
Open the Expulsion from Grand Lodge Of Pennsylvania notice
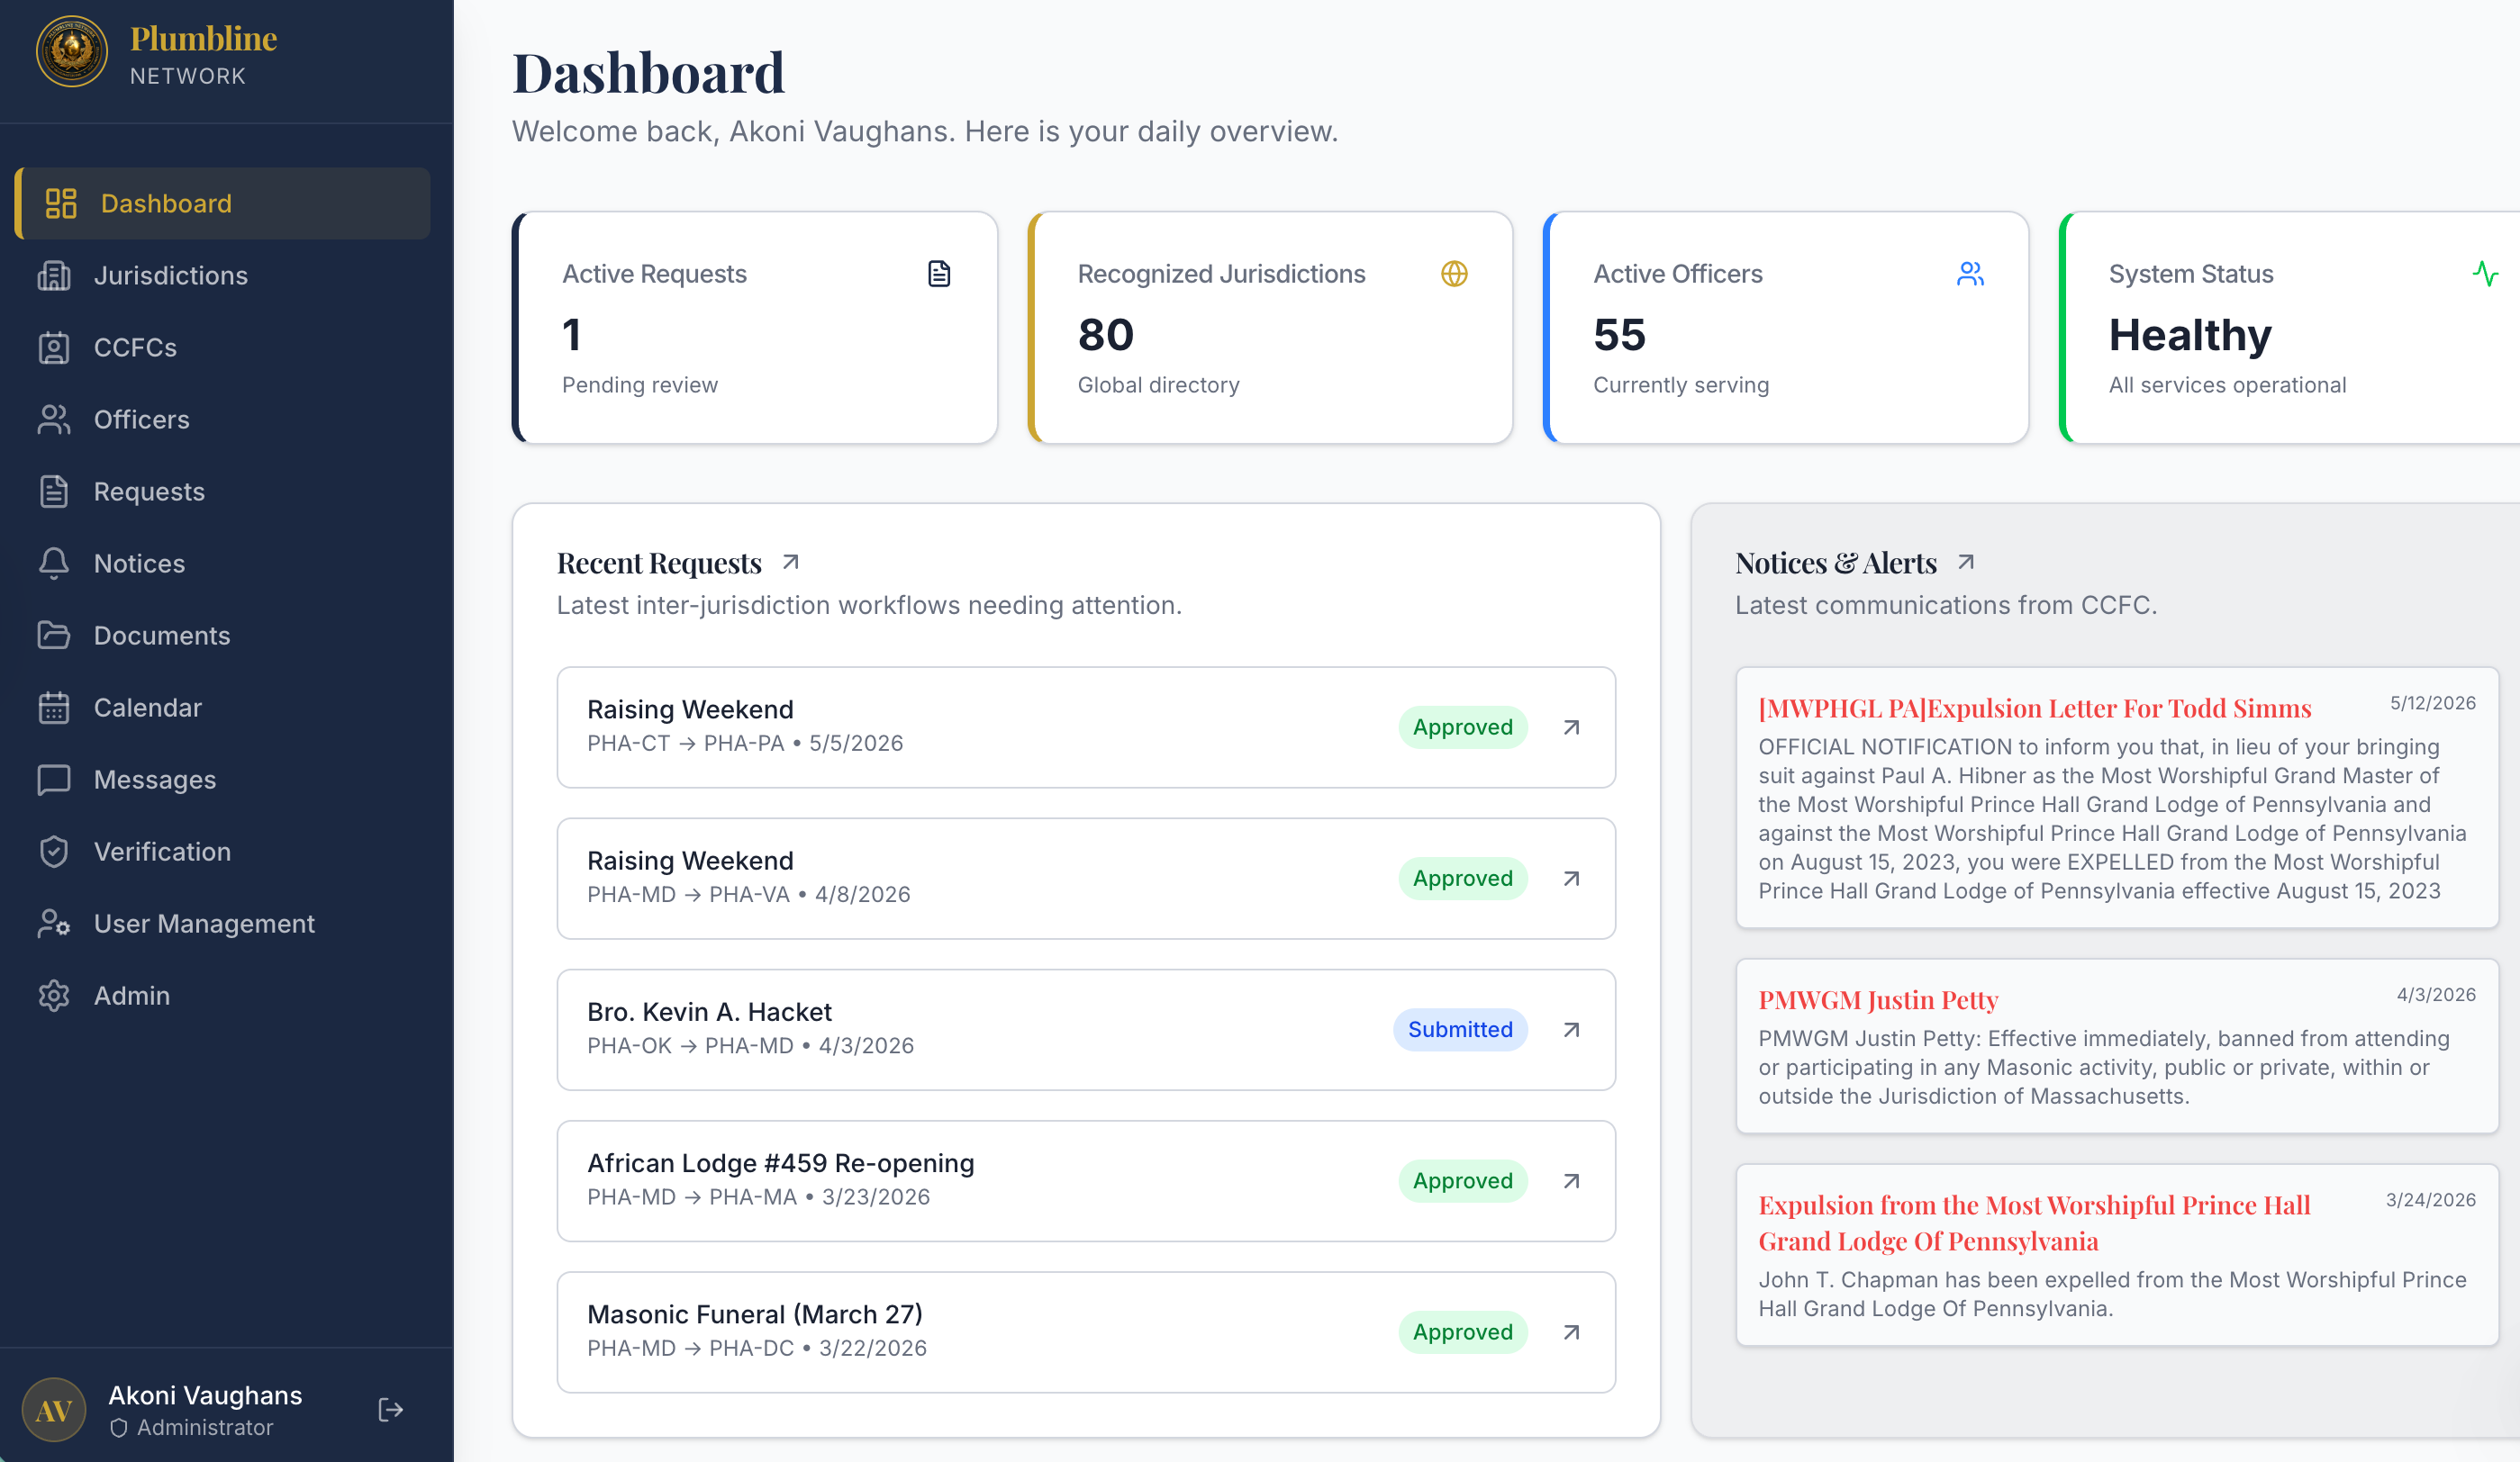pos(2034,1223)
